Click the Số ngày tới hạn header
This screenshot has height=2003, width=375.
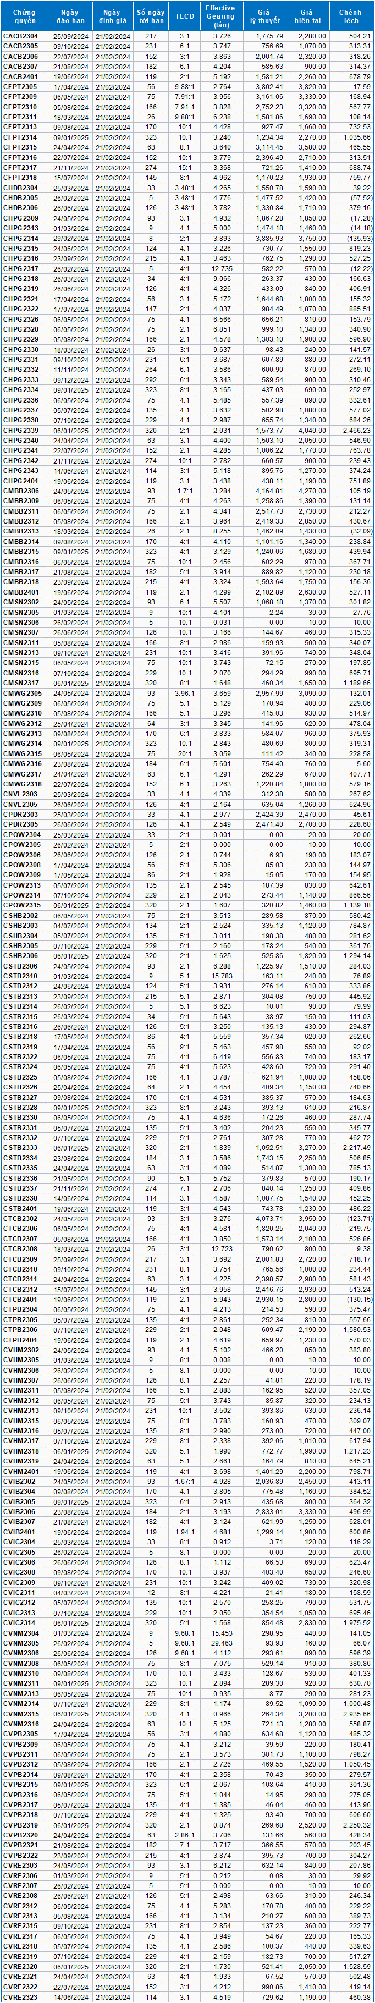tap(151, 16)
